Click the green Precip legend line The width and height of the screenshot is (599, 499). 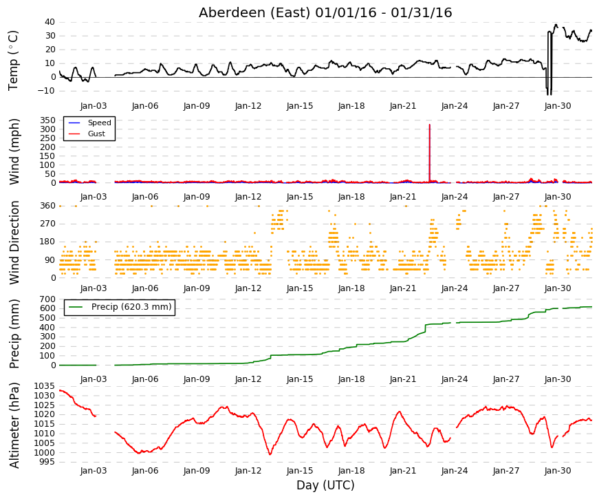(76, 307)
